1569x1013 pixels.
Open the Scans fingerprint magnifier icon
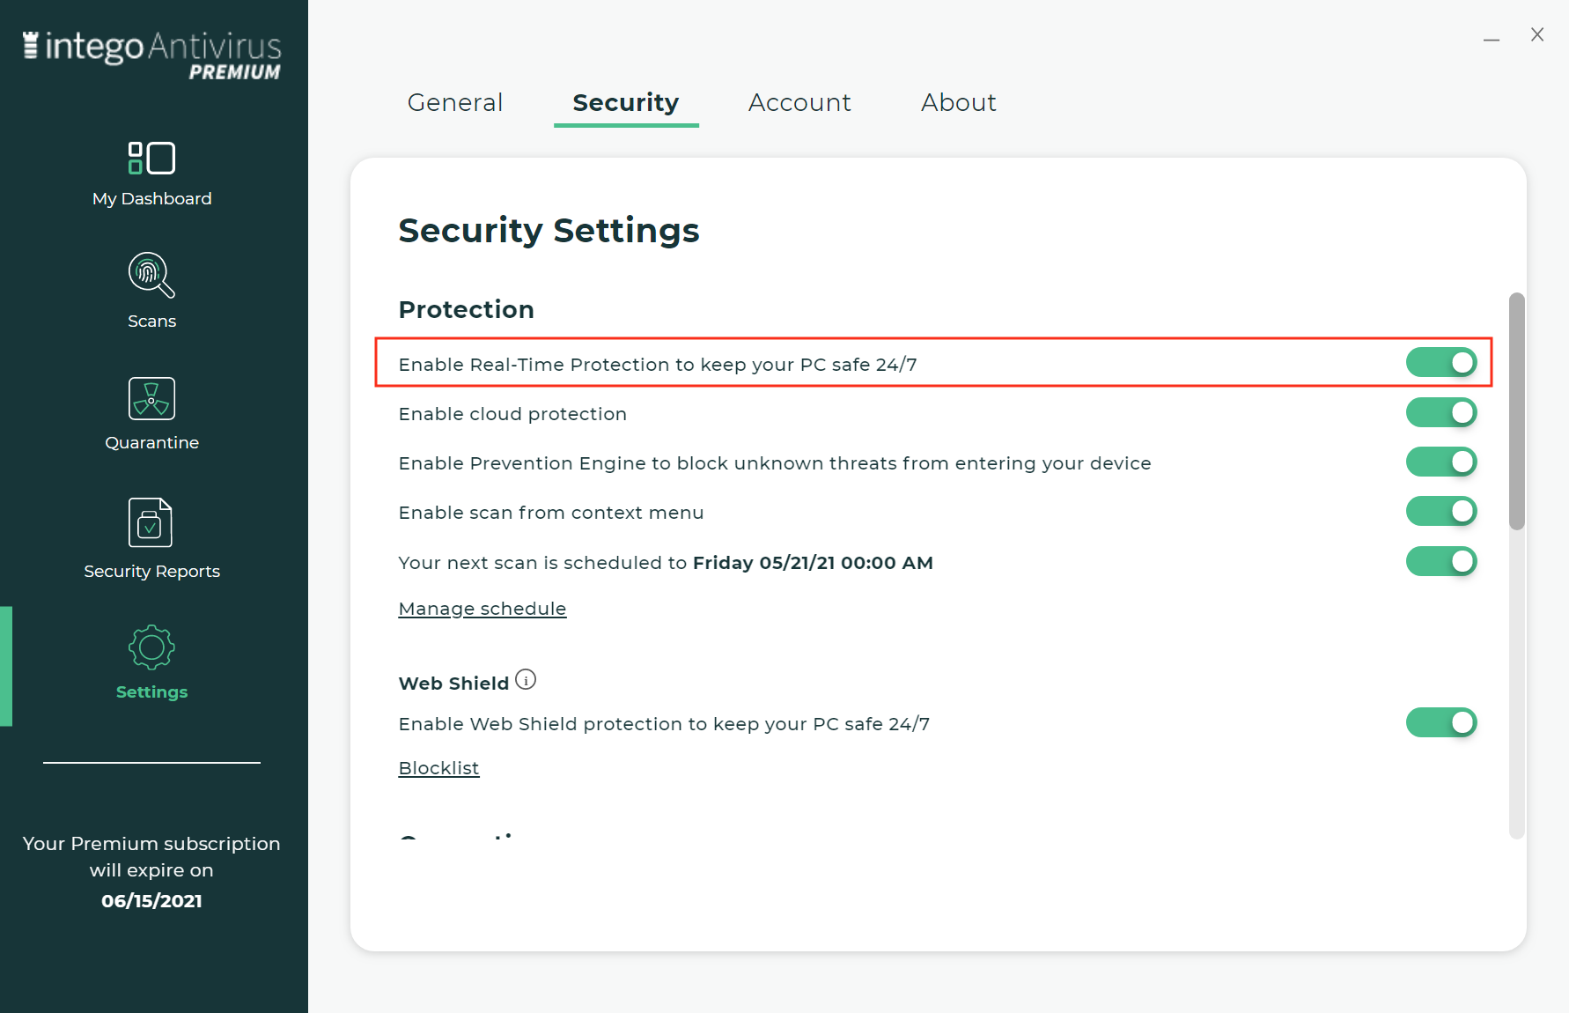151,275
